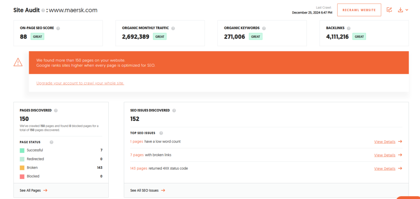The height and width of the screenshot is (199, 420).
Task: Click the orange Broken status color swatch
Action: (22, 167)
